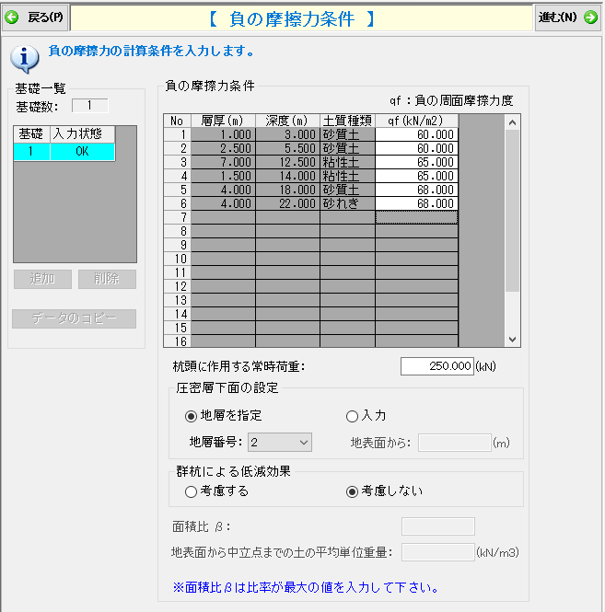The image size is (605, 612).
Task: Click depth cell 18.000 in row 5
Action: (287, 190)
